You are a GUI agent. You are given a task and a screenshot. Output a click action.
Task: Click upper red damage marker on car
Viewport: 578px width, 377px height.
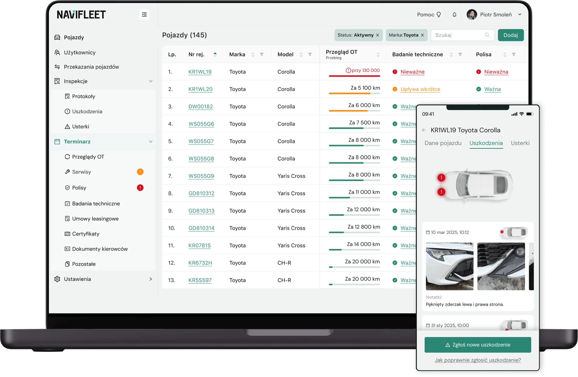pyautogui.click(x=441, y=178)
